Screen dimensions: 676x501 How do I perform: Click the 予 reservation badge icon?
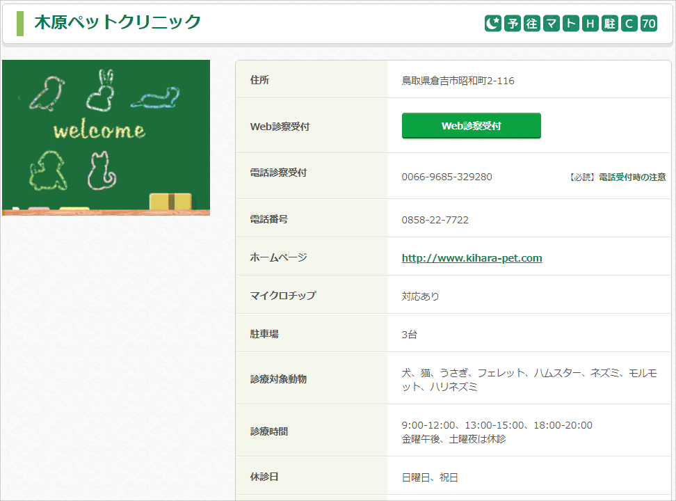[513, 24]
